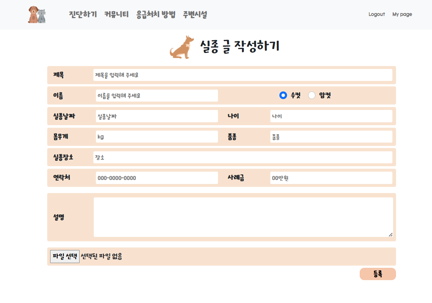Click the 몸무게 weight input field
The height and width of the screenshot is (303, 432).
tap(156, 136)
